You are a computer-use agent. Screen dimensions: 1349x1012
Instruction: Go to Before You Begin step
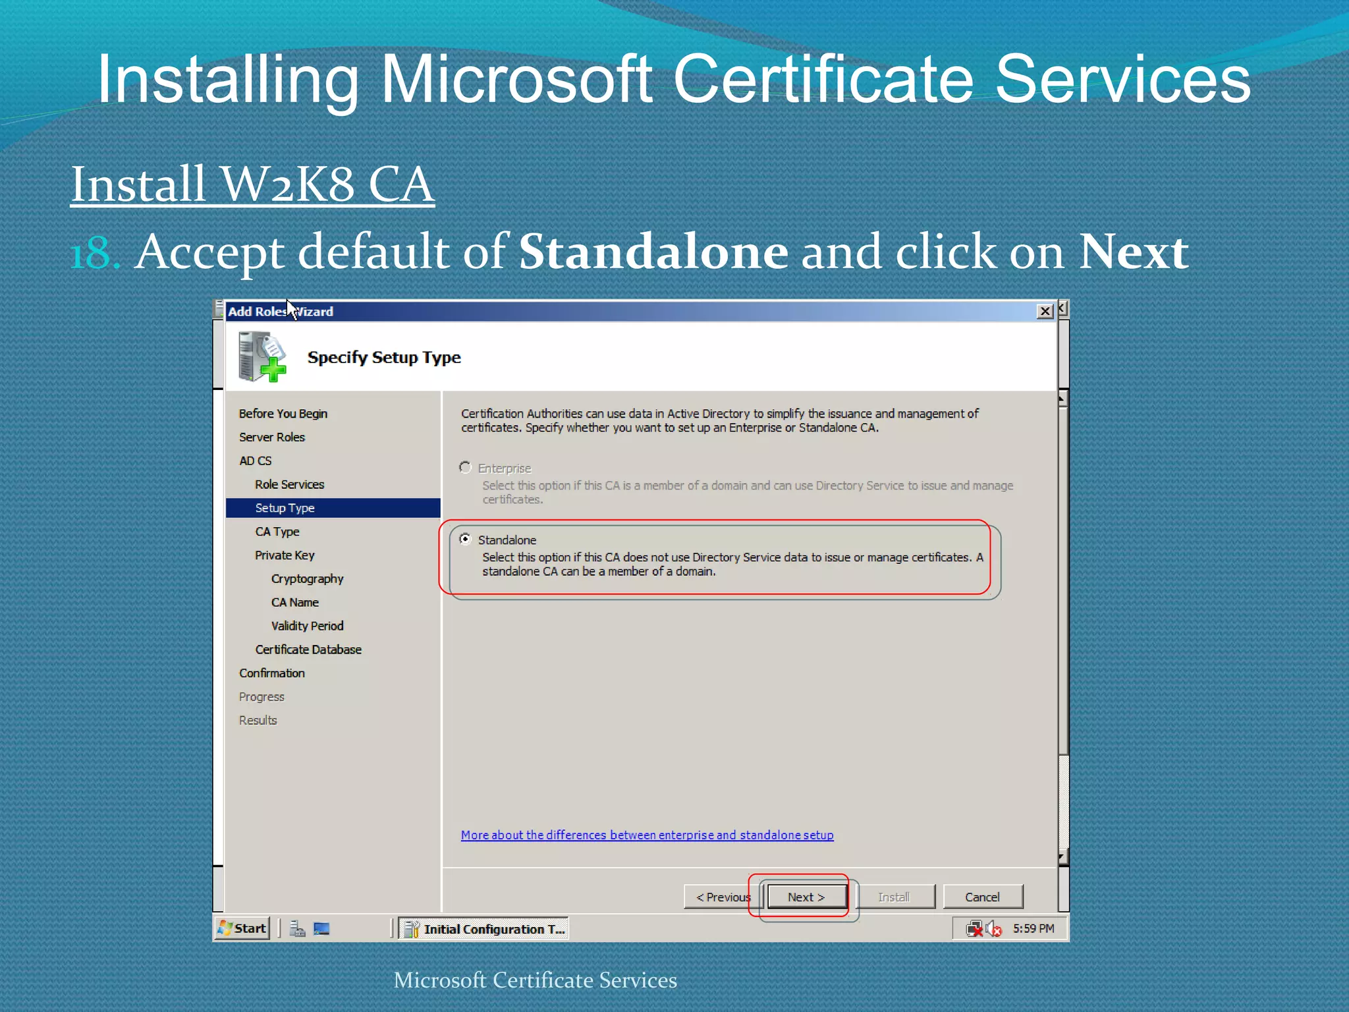pyautogui.click(x=283, y=413)
